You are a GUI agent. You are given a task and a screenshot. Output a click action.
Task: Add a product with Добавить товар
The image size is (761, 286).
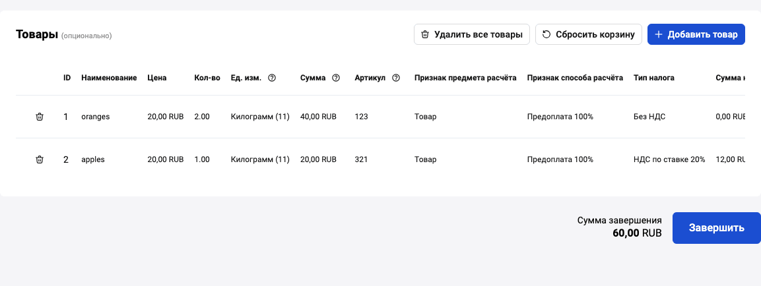click(696, 34)
